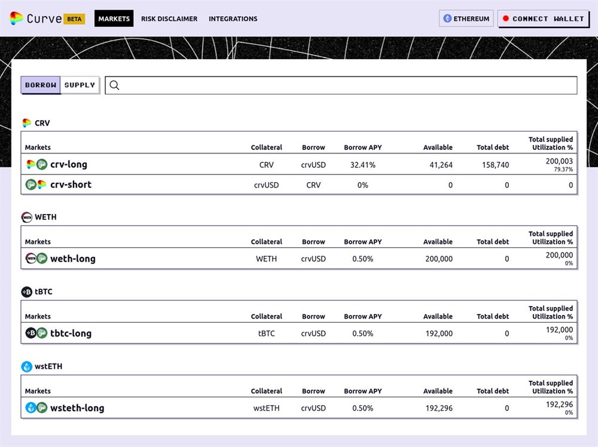This screenshot has width=598, height=447.
Task: Click the CRV section token icon
Action: point(27,123)
